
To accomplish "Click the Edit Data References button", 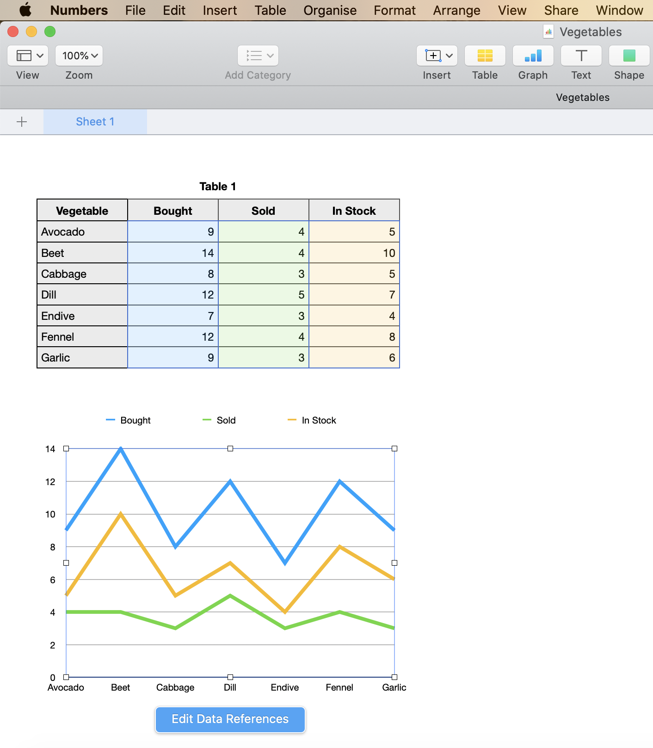I will point(230,719).
